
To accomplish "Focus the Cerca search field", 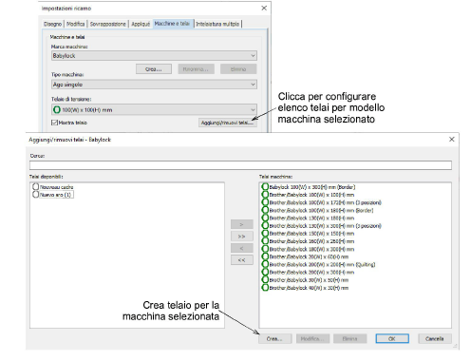I will (x=240, y=165).
